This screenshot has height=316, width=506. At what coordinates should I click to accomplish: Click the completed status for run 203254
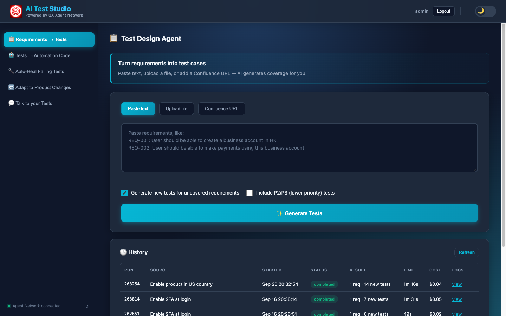click(x=324, y=284)
